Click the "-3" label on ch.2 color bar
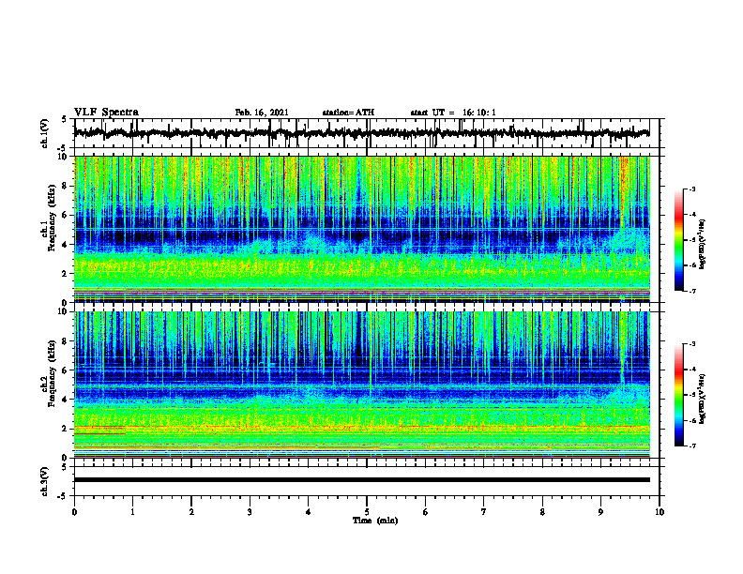Viewport: 743px width, 574px height. click(x=691, y=344)
